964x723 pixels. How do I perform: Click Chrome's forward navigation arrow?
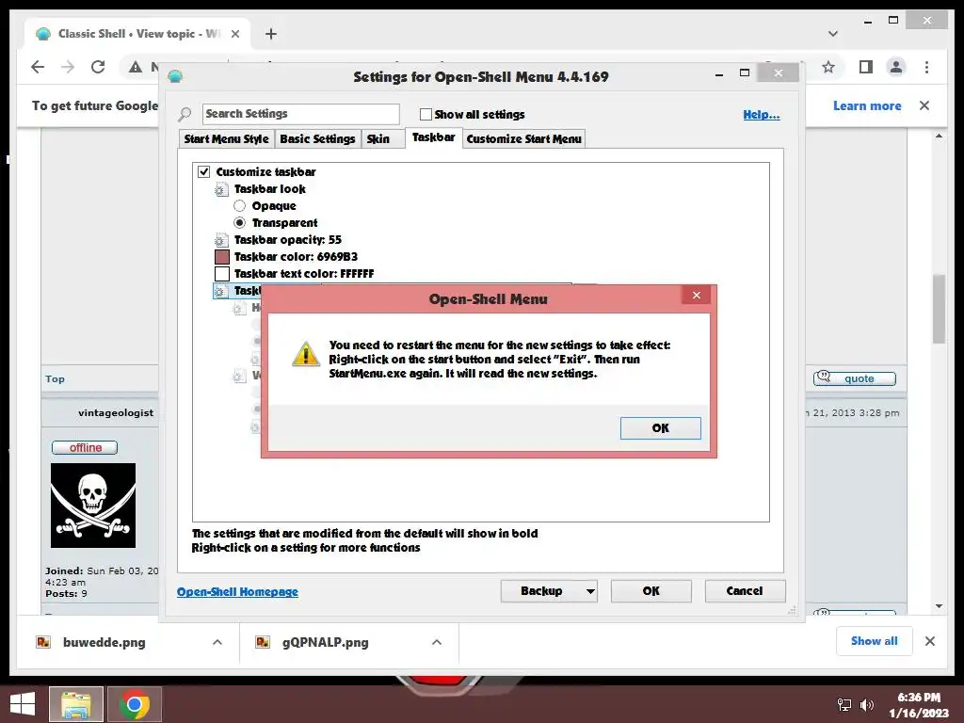tap(68, 67)
